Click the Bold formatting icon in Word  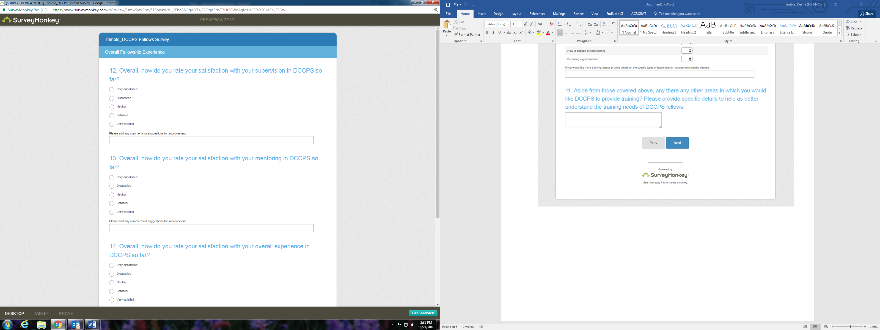(x=487, y=33)
